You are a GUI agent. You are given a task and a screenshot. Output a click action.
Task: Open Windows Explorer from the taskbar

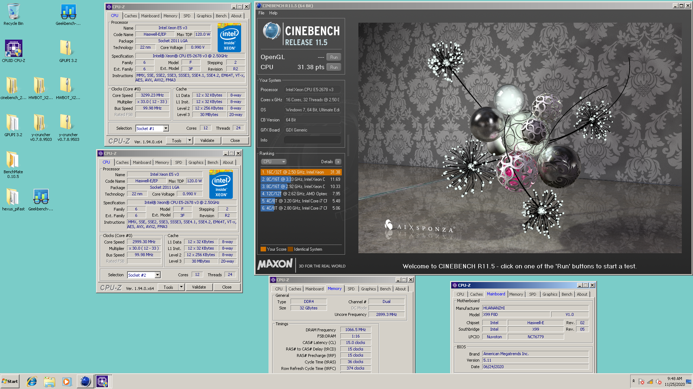point(49,381)
